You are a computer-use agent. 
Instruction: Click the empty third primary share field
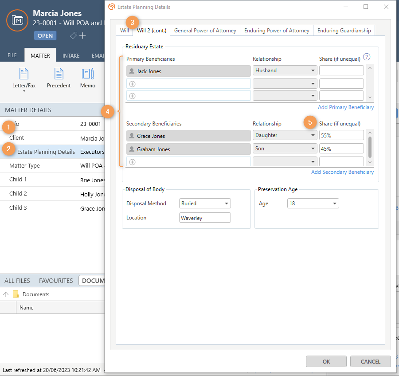(x=341, y=96)
